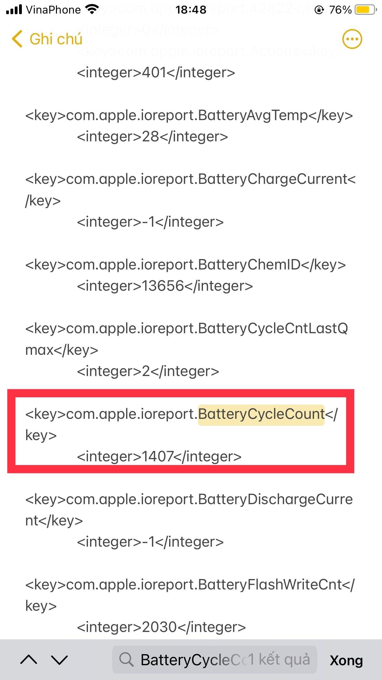Tap the BatteryChemID key line
The height and width of the screenshot is (680, 382).
pos(185,265)
